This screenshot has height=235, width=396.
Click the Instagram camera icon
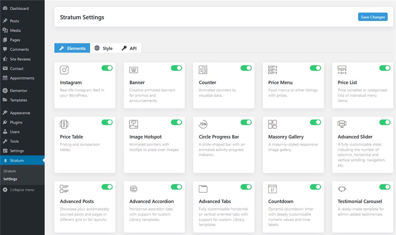(x=64, y=70)
